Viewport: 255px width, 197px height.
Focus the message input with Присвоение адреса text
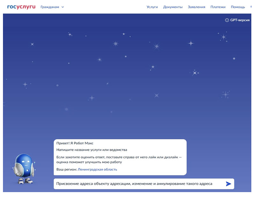click(x=144, y=184)
